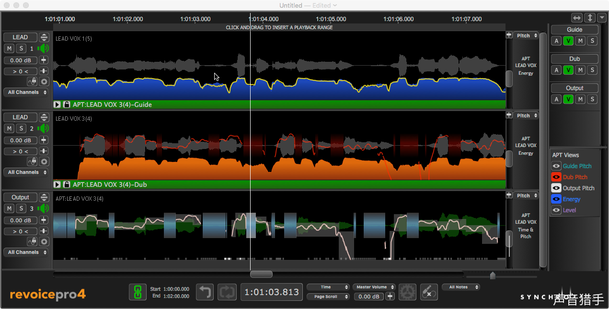The width and height of the screenshot is (609, 309).
Task: Solo Output track 3 with S button
Action: click(x=21, y=208)
